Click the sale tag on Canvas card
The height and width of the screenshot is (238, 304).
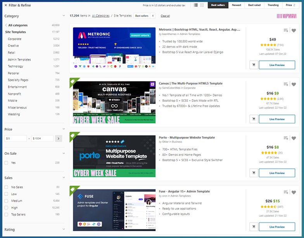pos(74,82)
